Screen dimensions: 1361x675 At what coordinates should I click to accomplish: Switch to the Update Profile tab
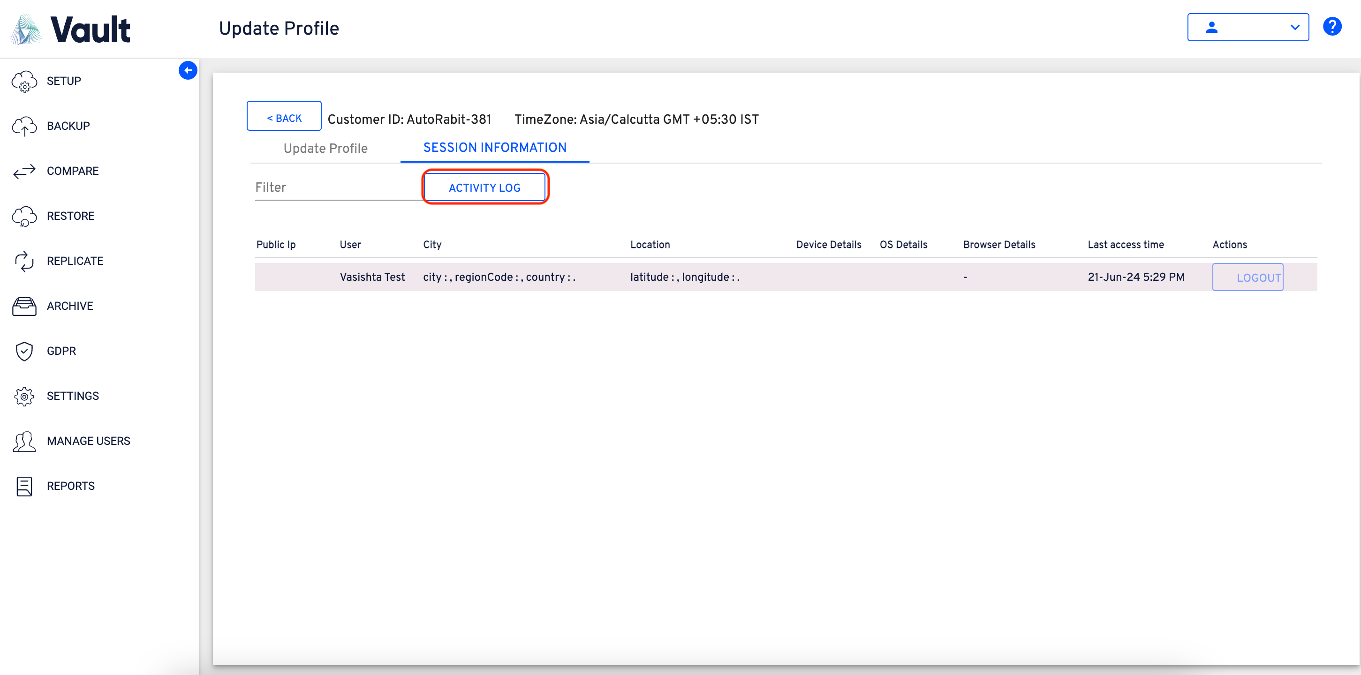click(325, 149)
